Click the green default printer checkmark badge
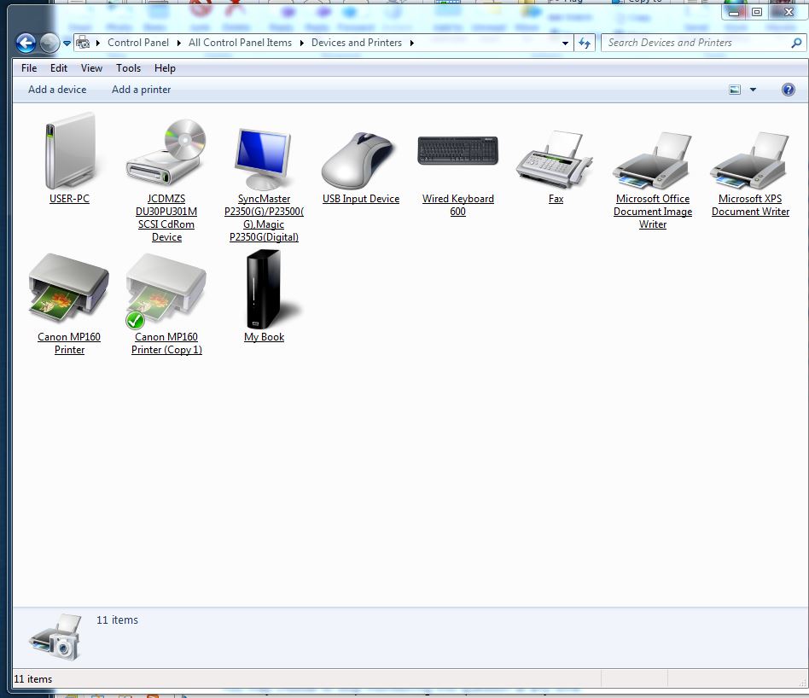This screenshot has width=809, height=698. (x=135, y=320)
